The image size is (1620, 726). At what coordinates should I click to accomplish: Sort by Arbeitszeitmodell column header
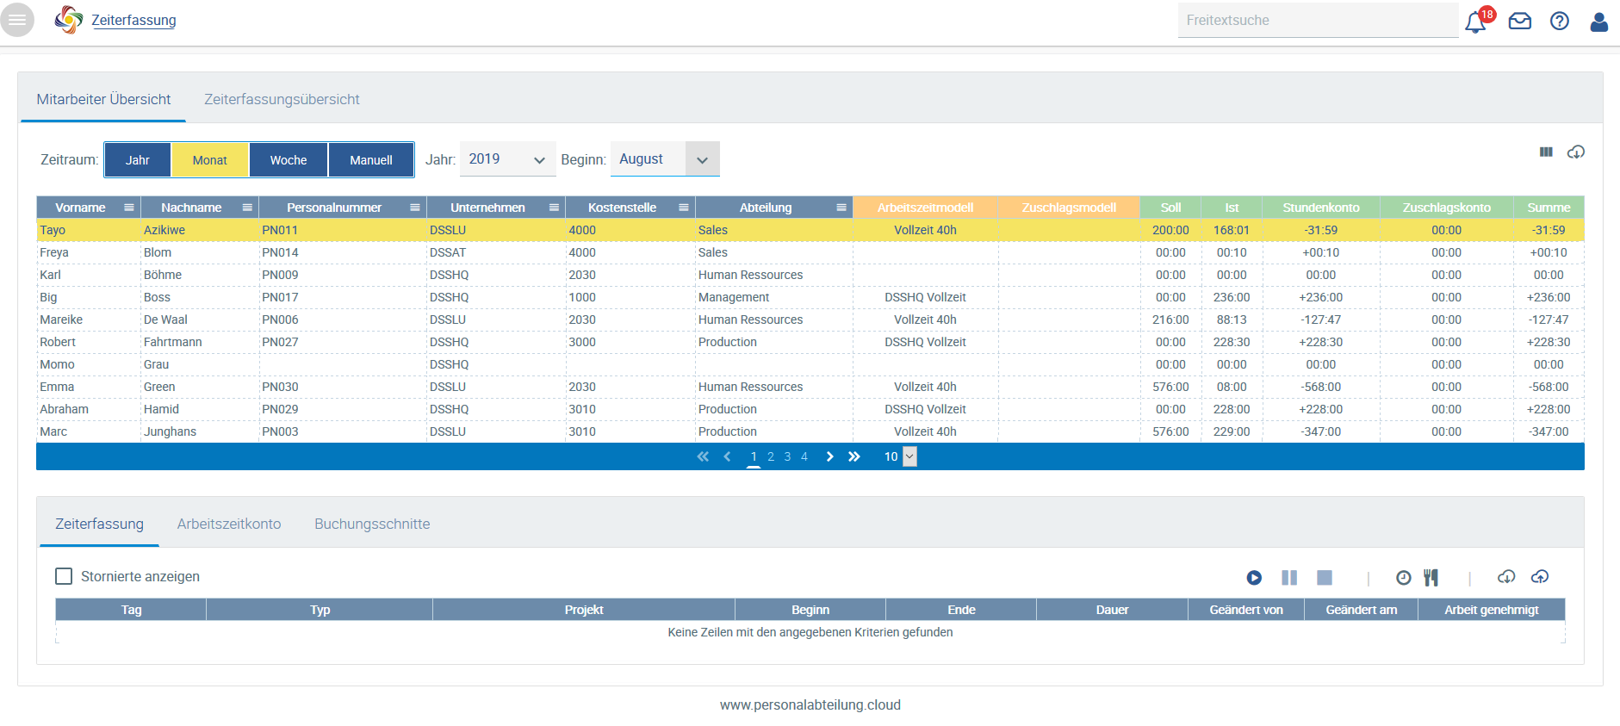click(925, 208)
